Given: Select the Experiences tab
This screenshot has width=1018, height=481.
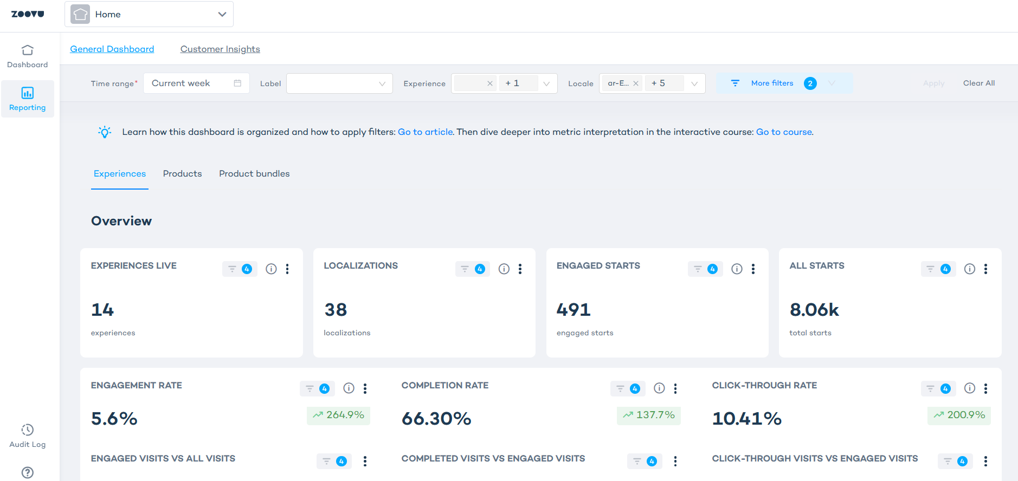Looking at the screenshot, I should click(x=120, y=173).
